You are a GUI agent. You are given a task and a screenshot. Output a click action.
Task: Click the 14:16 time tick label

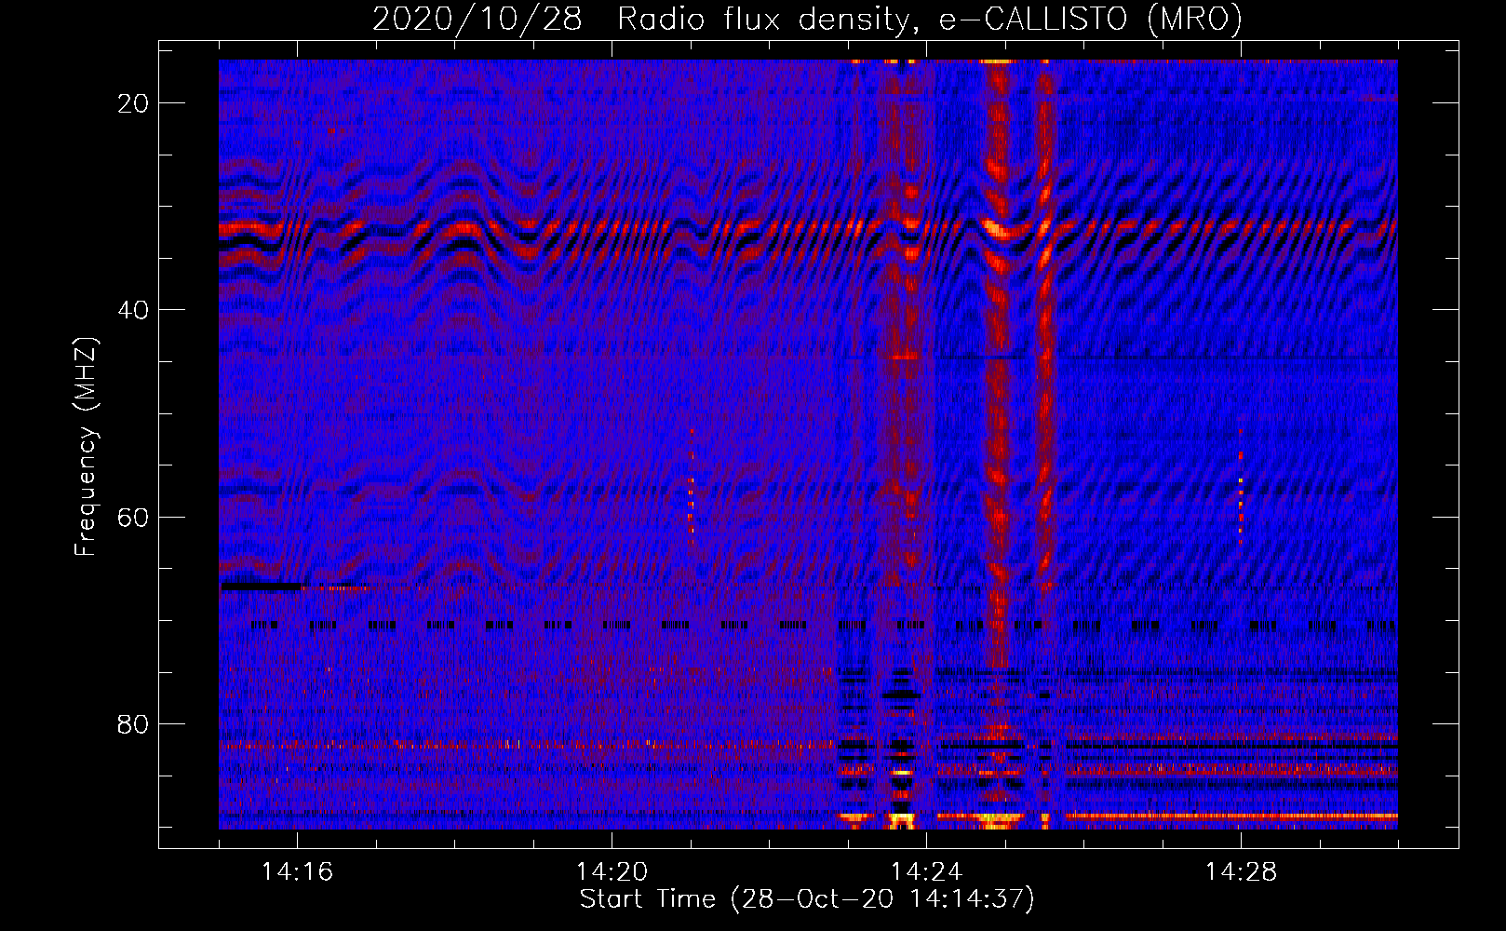pyautogui.click(x=298, y=871)
